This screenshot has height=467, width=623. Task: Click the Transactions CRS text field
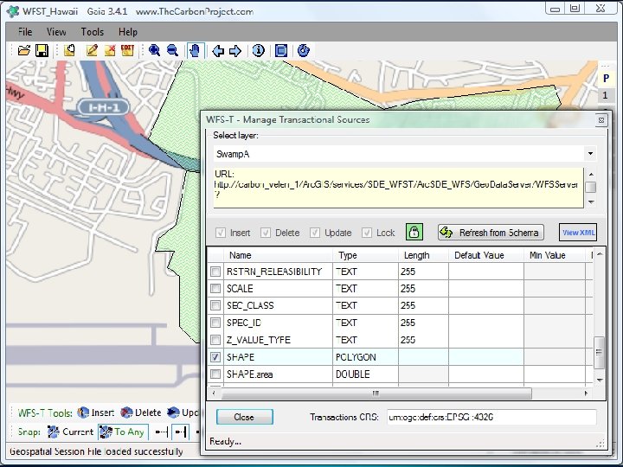(x=491, y=417)
